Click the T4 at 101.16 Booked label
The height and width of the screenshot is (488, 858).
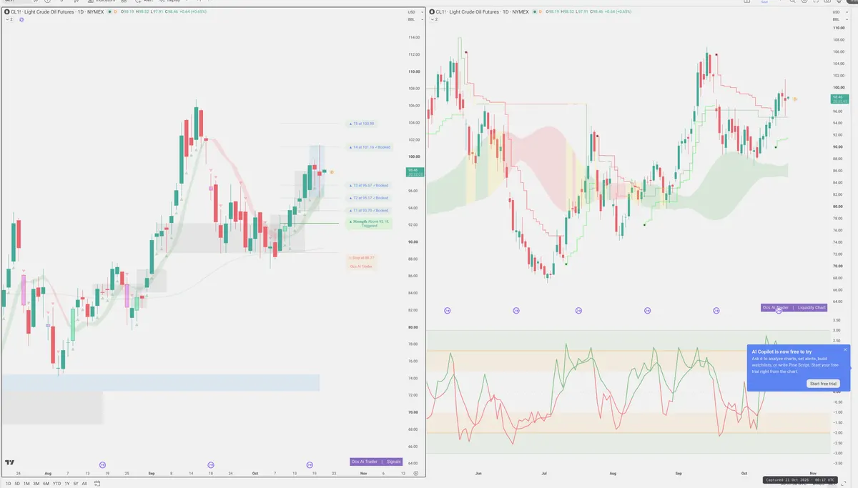coord(370,147)
